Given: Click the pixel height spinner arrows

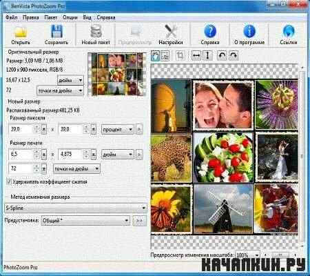Looking at the screenshot, I should click(86, 129).
